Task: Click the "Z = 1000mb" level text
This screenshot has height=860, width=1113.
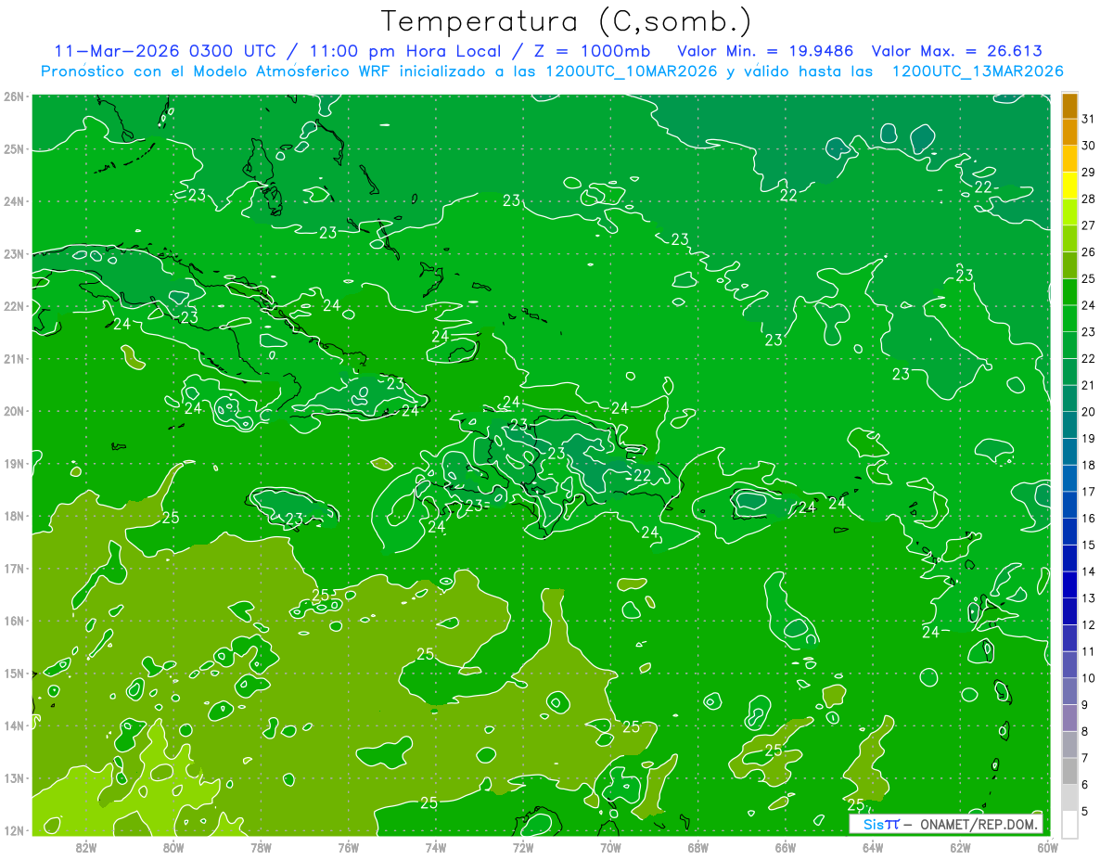Action: (x=594, y=51)
